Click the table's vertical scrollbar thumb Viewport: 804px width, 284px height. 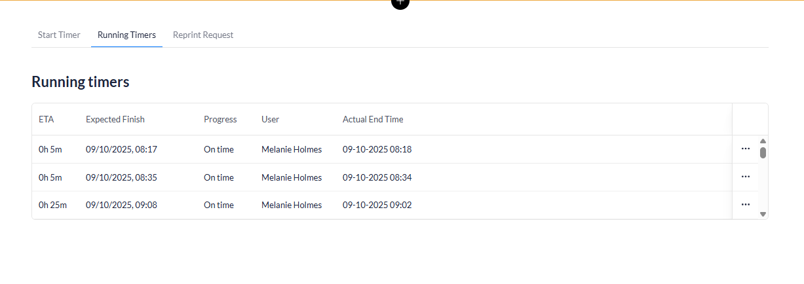[763, 153]
